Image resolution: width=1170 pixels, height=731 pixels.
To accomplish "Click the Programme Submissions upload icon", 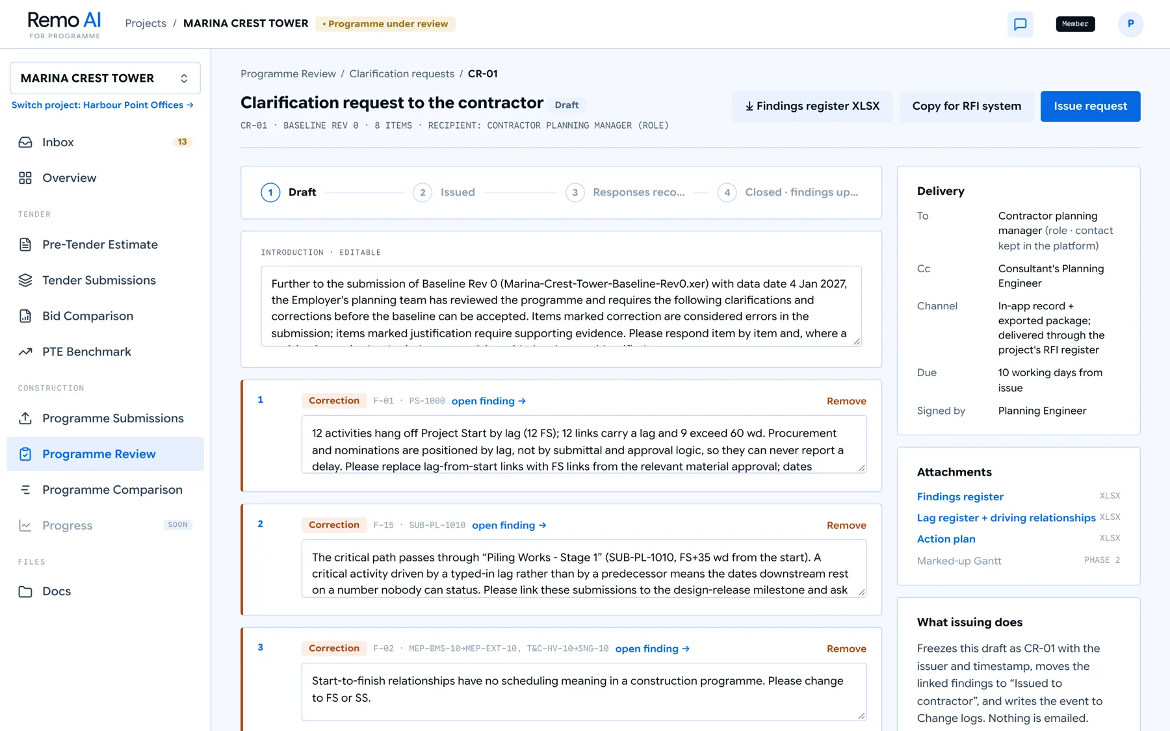I will pyautogui.click(x=25, y=418).
